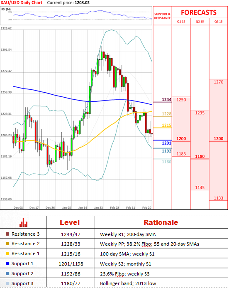Image resolution: width=229 pixels, height=288 pixels.
Task: Click the Q1 15 forecast column header
Action: [181, 22]
